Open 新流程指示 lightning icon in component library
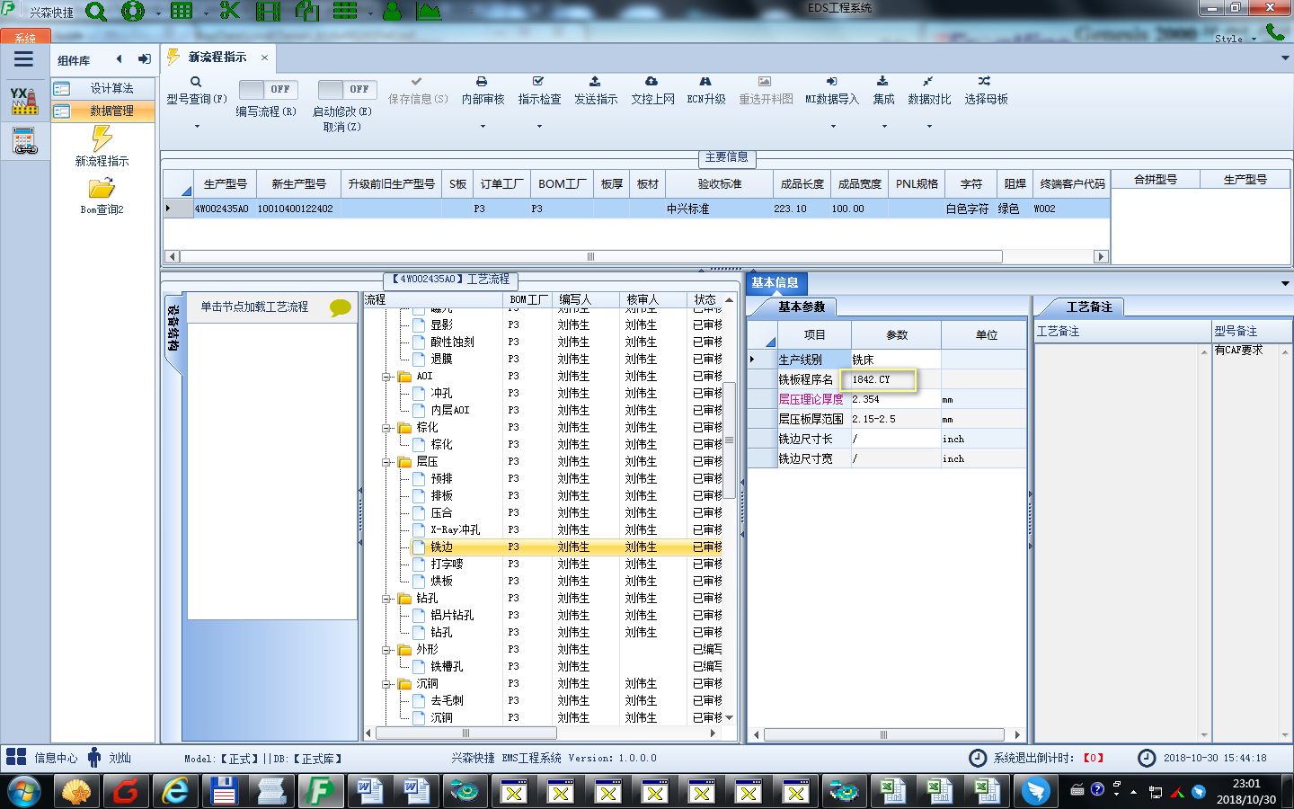1294x809 pixels. 102,139
